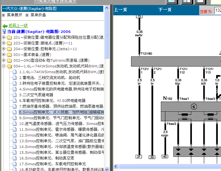The height and width of the screenshot is (171, 221).
Task: Select 204—安装位置:控制单元,(Jetta)—11
Action: point(45,49)
